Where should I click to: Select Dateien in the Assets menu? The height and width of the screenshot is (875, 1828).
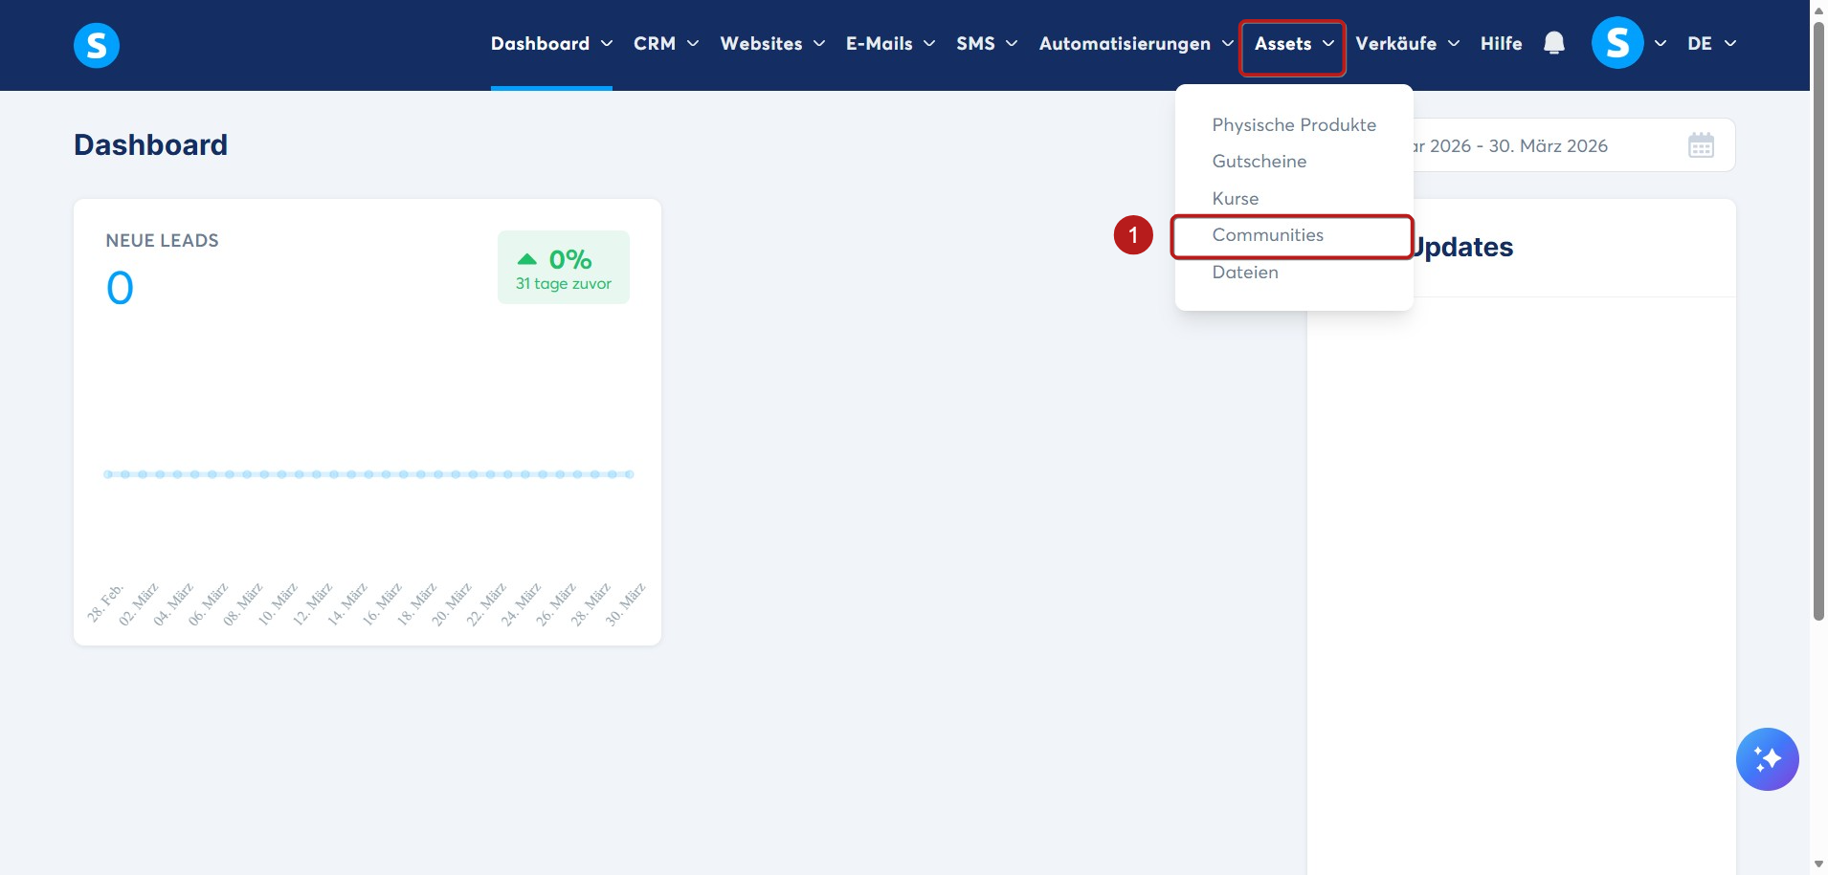[1244, 272]
